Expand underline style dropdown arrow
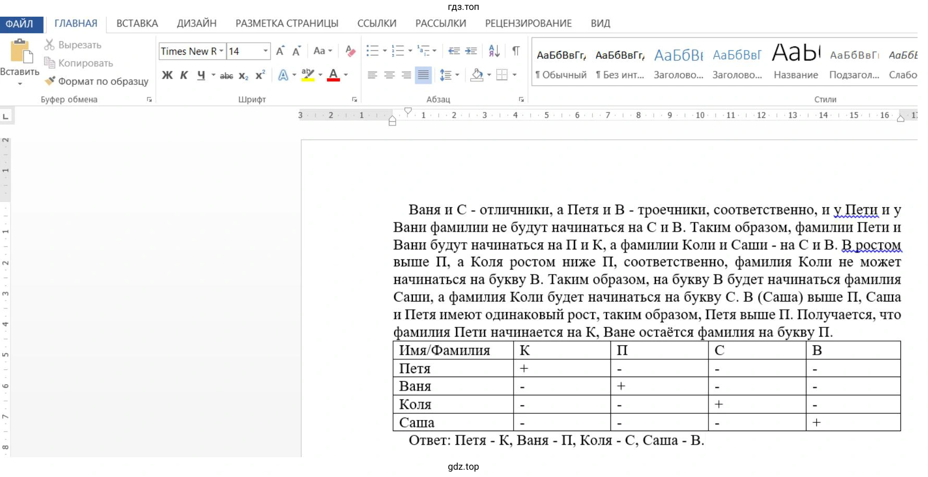928x477 pixels. tap(213, 76)
